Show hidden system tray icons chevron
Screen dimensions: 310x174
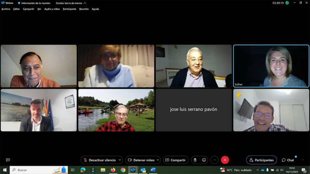(258, 170)
